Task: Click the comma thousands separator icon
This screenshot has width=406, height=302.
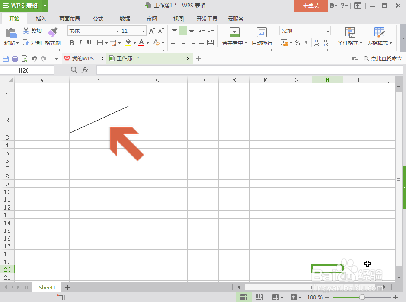Action: click(306, 43)
